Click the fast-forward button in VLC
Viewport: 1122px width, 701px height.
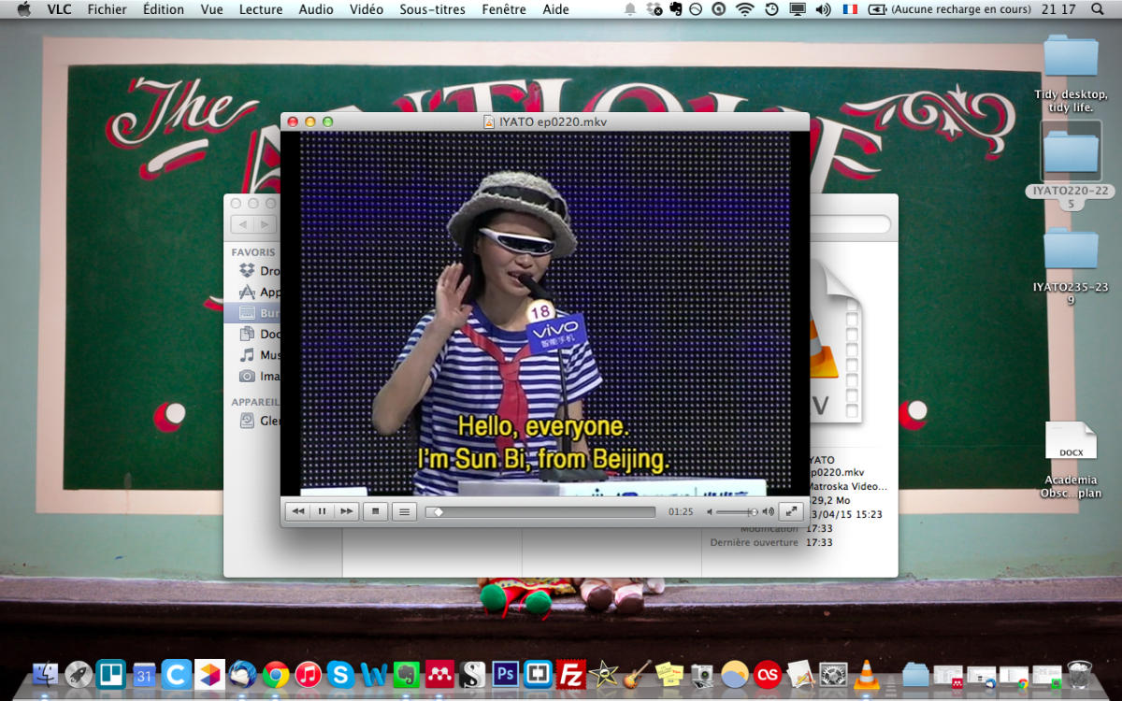pyautogui.click(x=346, y=511)
